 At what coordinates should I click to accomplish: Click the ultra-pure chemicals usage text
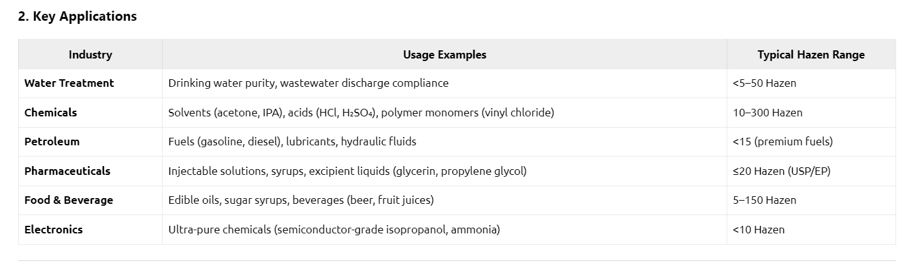click(x=334, y=230)
